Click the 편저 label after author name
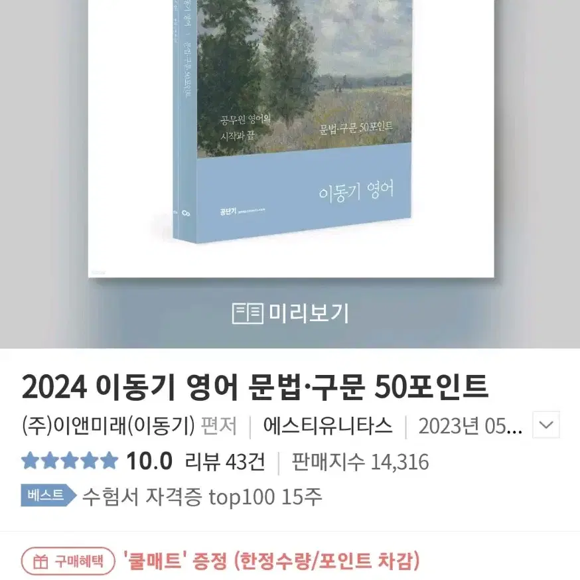 (218, 425)
